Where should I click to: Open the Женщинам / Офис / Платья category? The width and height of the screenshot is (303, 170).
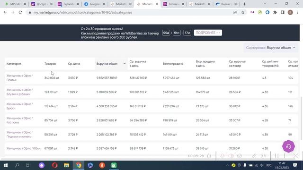pyautogui.click(x=19, y=77)
